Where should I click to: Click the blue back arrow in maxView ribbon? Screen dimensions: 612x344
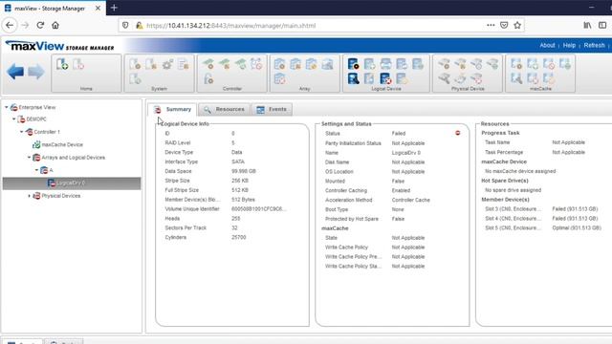[x=15, y=72]
